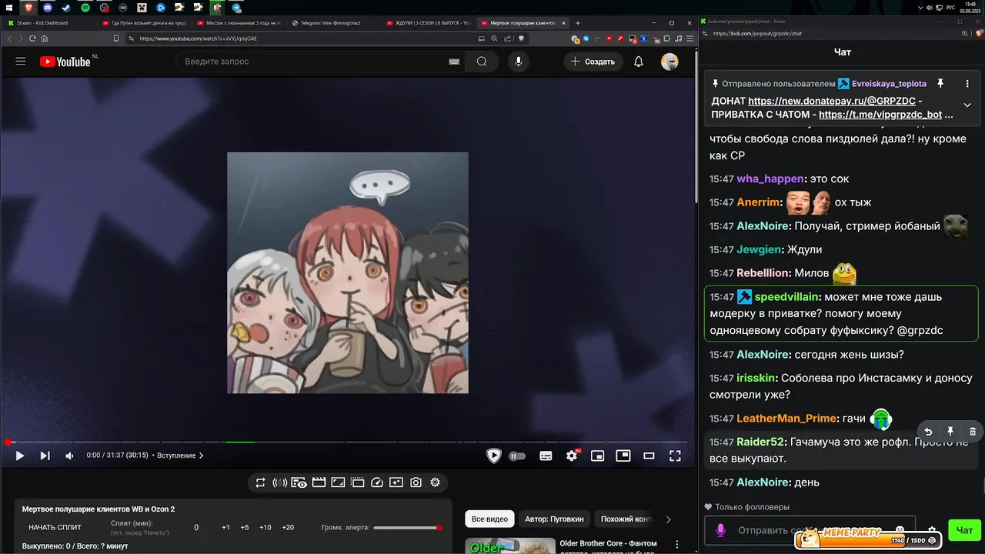Switch to ЖДУЛИ 3 СЕЗОН browser tab
Image resolution: width=985 pixels, height=554 pixels.
[x=428, y=23]
